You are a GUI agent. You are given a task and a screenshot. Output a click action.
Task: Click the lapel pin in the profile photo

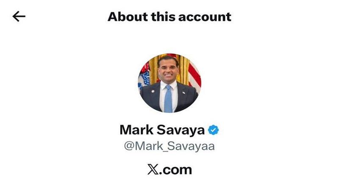pyautogui.click(x=153, y=91)
